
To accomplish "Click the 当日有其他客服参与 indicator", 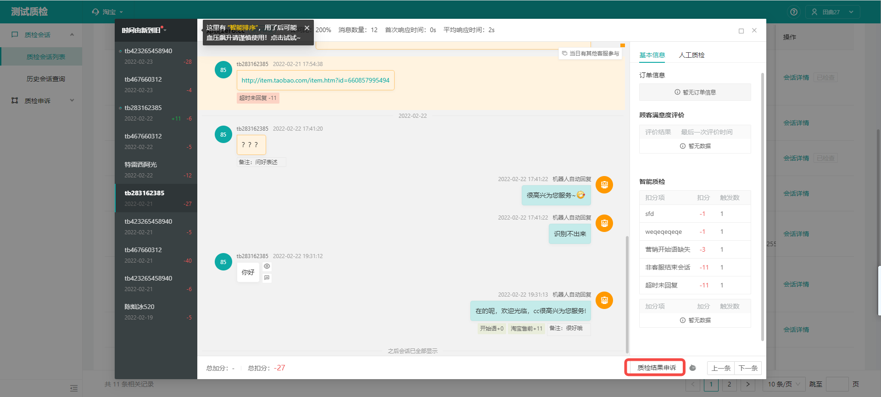I will (x=591, y=54).
